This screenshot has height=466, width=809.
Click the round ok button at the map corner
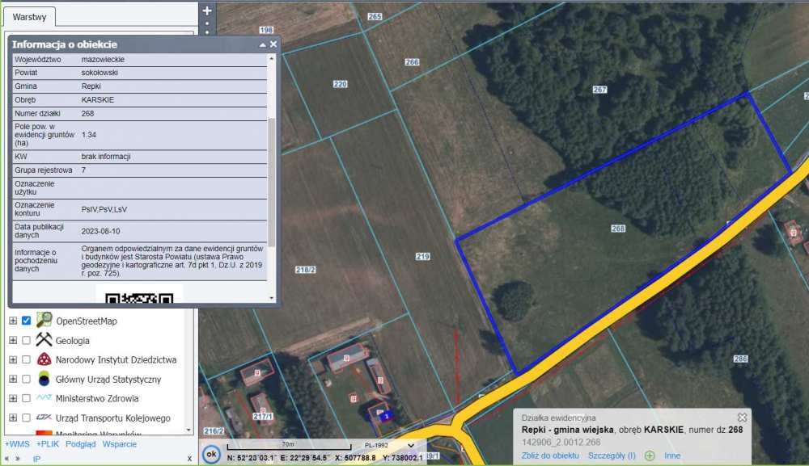[x=211, y=454]
